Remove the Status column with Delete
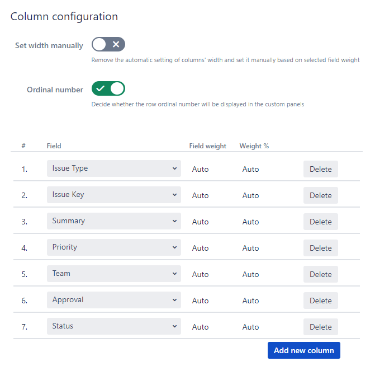The width and height of the screenshot is (375, 366). tap(321, 327)
